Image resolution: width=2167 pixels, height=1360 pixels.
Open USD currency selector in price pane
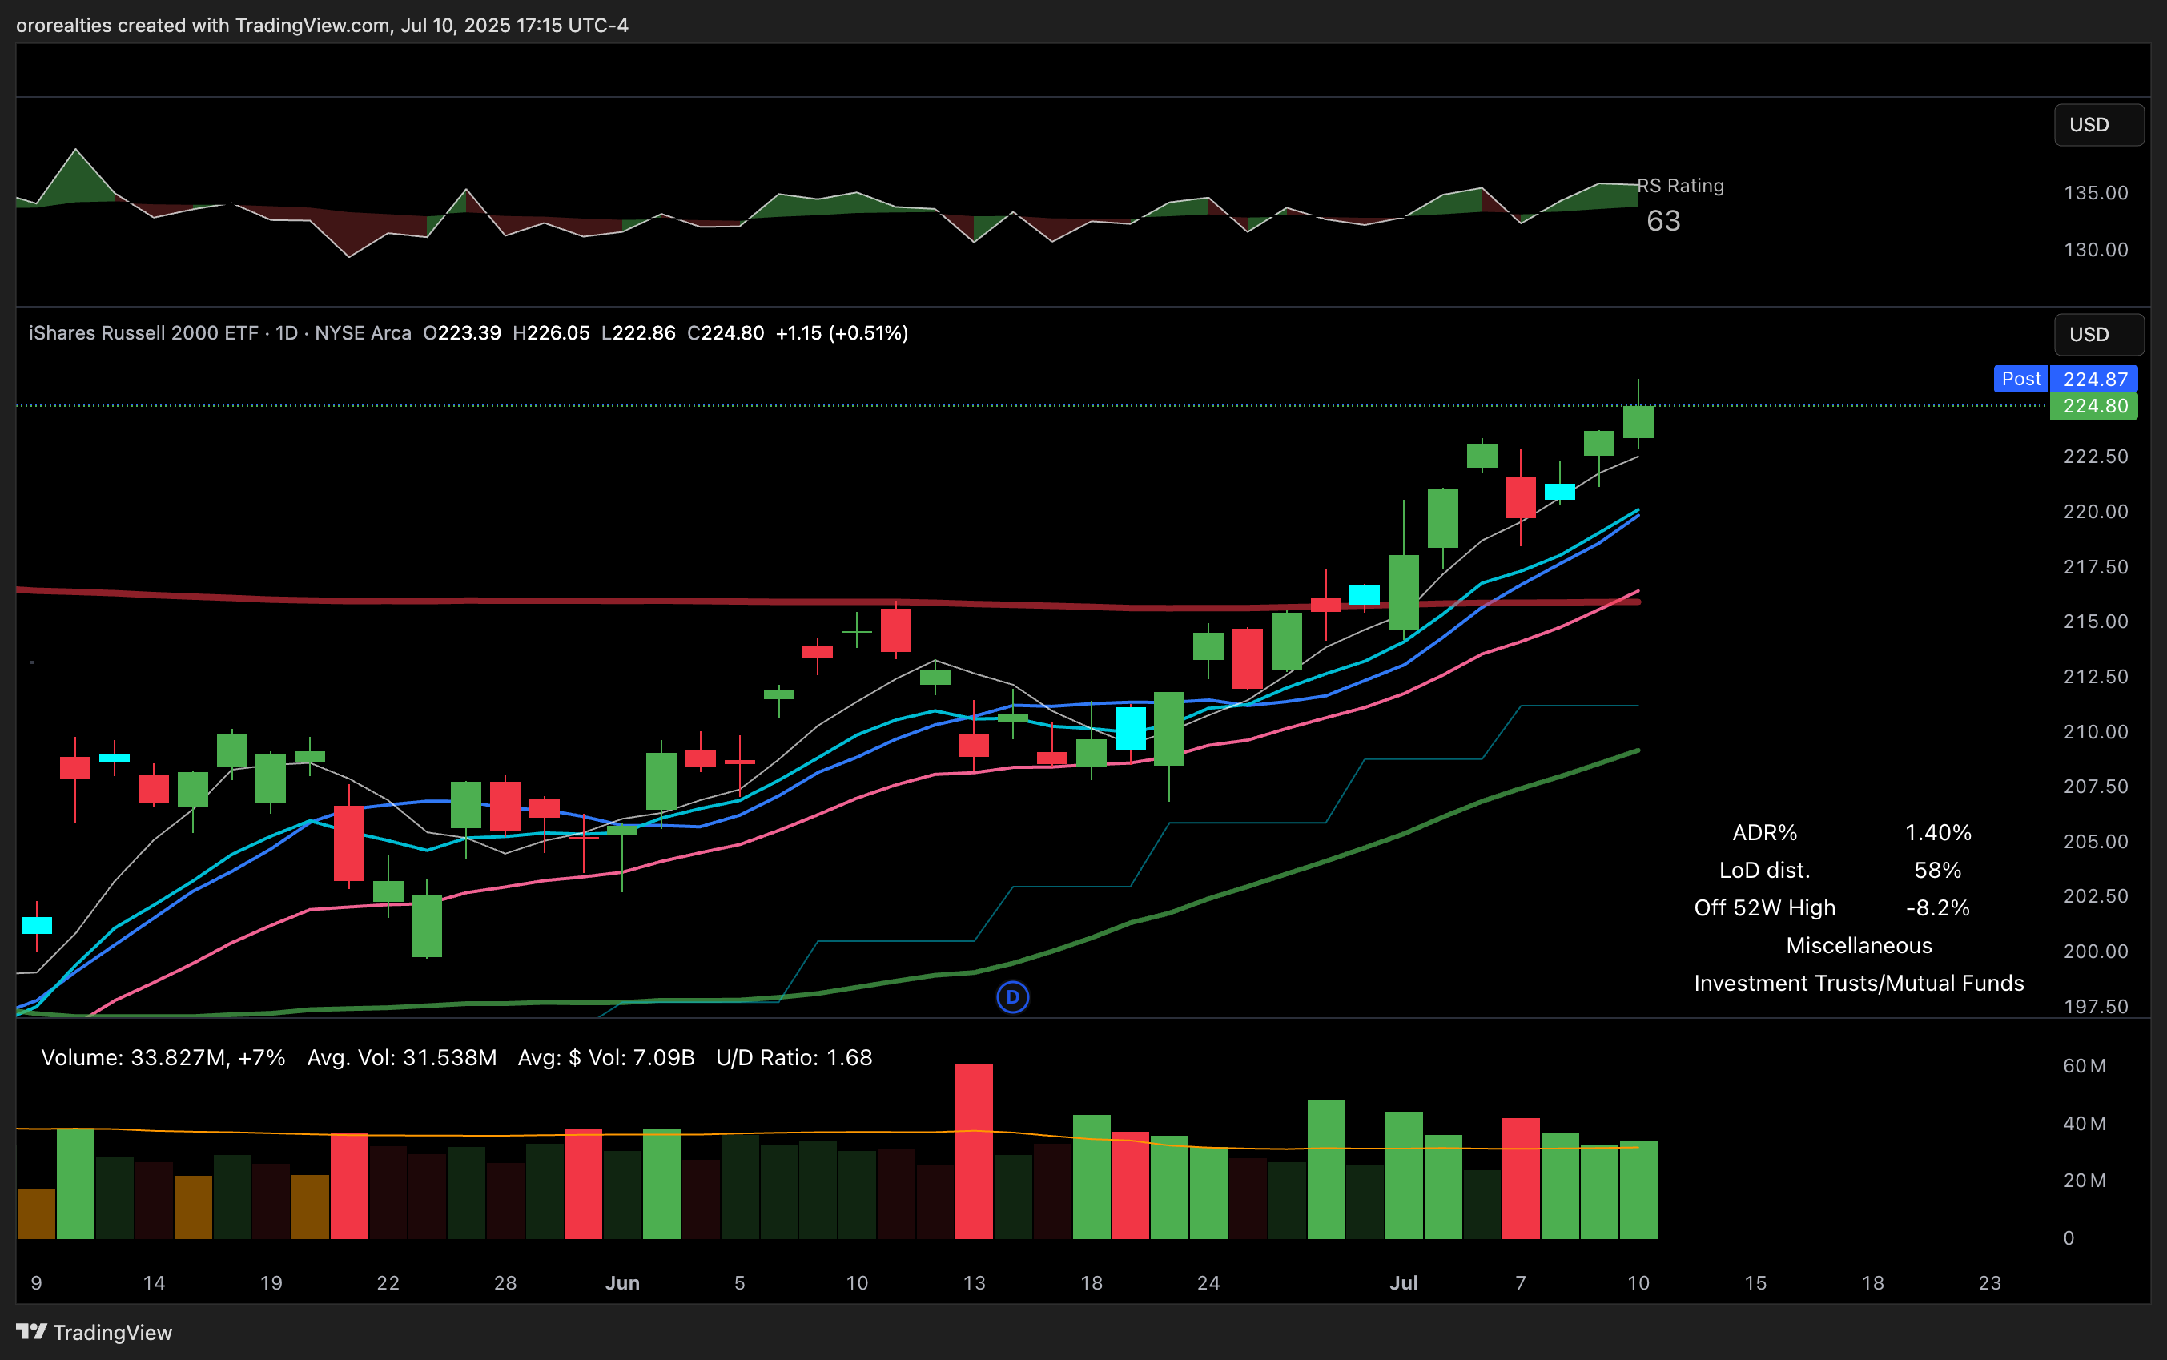tap(2099, 335)
